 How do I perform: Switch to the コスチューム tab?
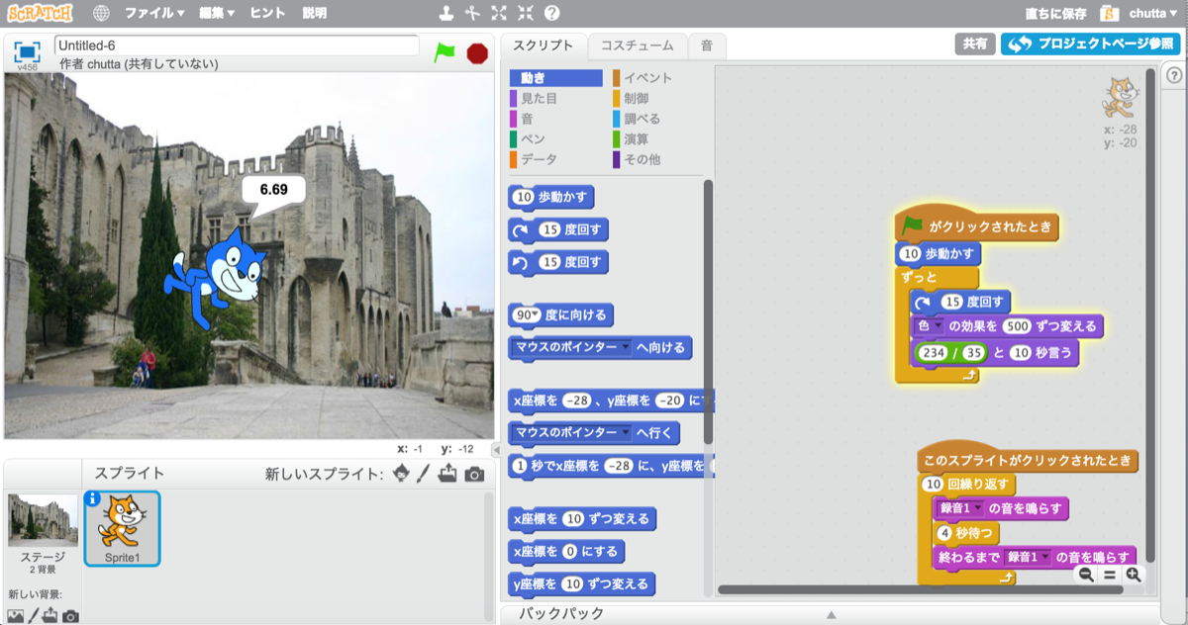pos(637,45)
